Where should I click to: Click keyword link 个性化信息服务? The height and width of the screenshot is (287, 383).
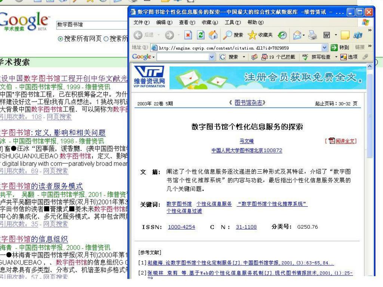click(214, 204)
